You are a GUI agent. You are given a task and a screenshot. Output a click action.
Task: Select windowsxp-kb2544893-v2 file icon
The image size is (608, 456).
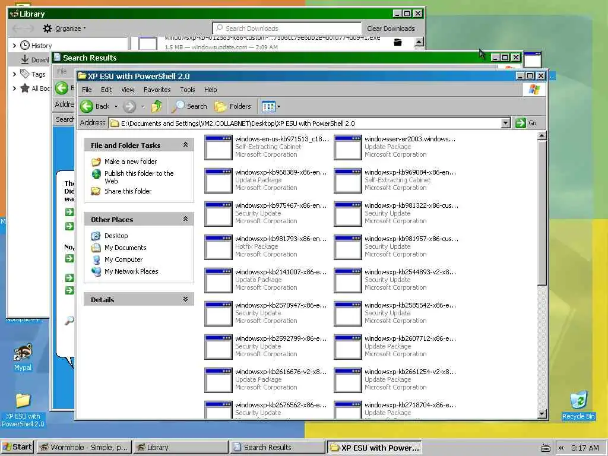[347, 280]
